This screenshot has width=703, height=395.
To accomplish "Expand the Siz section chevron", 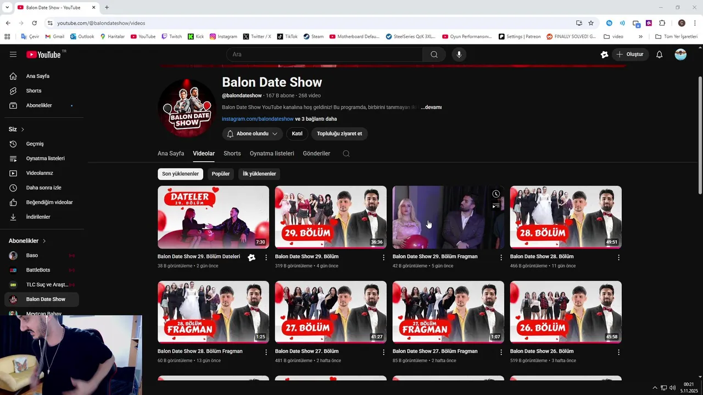I will click(23, 129).
